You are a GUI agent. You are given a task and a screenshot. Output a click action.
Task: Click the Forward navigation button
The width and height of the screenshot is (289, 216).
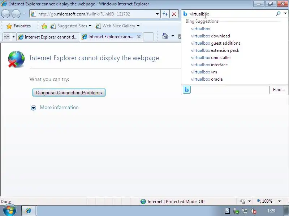(16, 14)
